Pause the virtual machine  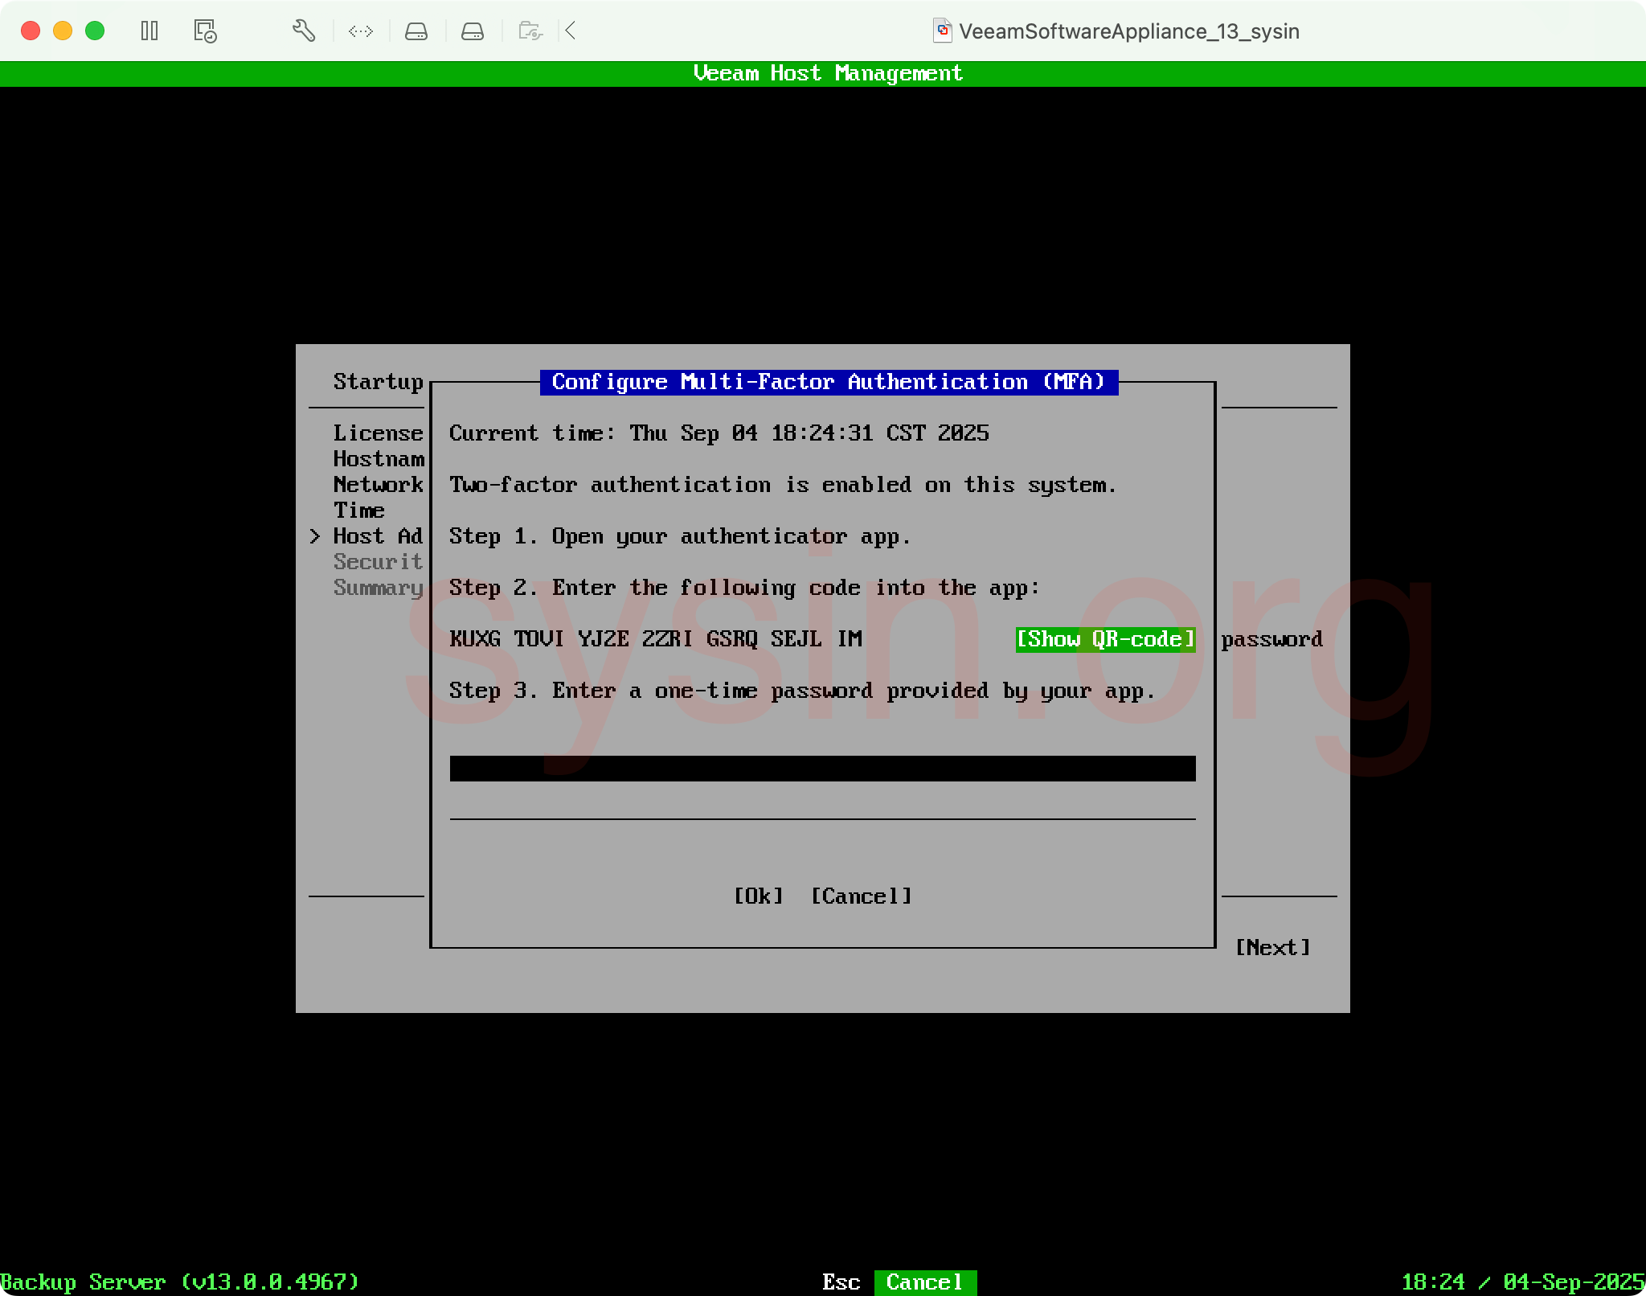(149, 31)
